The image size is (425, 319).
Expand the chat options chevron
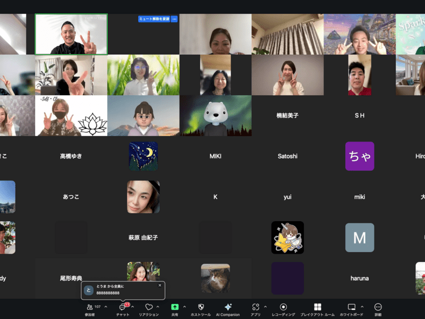point(132,307)
